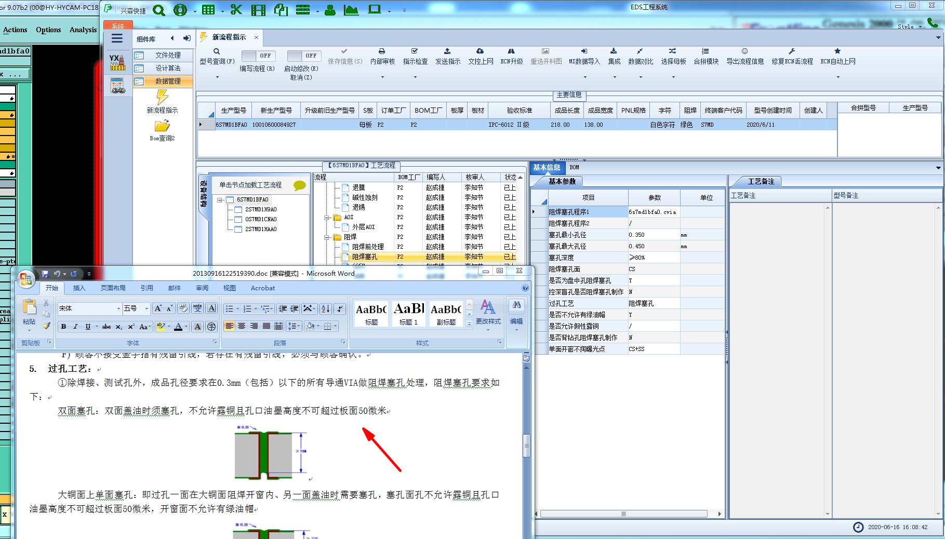Toggle Word's center alignment button
Image resolution: width=945 pixels, height=539 pixels.
click(x=242, y=326)
